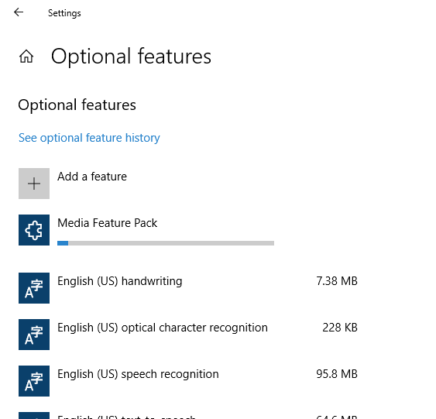Image resolution: width=436 pixels, height=419 pixels.
Task: Click the large Optional features page title
Action: [x=131, y=57]
